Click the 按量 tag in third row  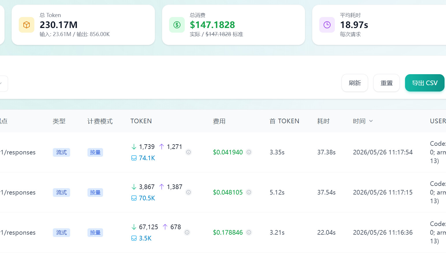coord(95,233)
